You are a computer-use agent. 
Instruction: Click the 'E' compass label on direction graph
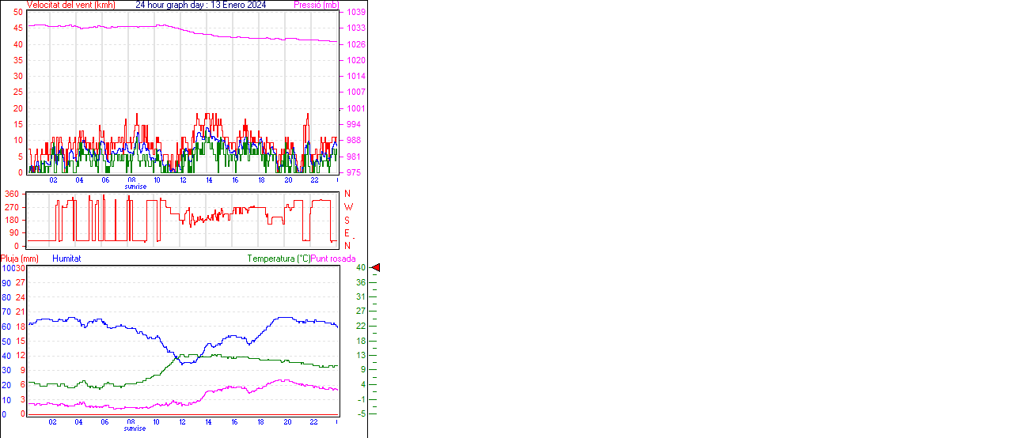pos(347,233)
